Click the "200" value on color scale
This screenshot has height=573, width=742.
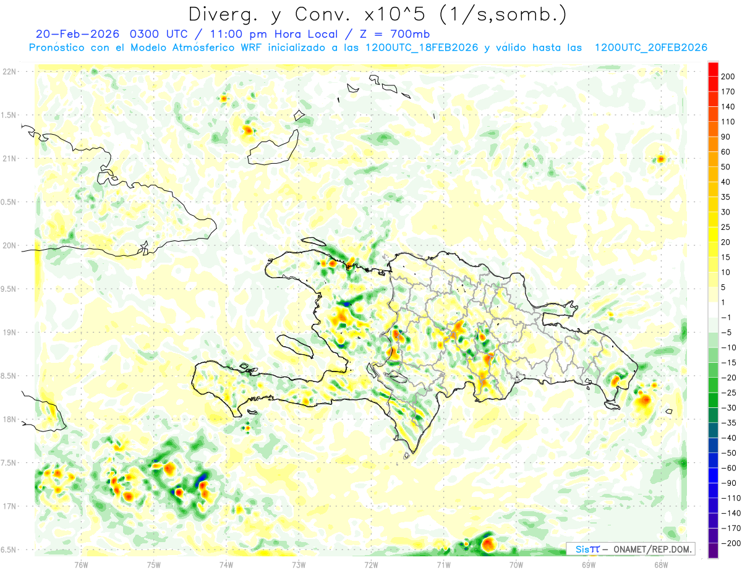tap(728, 77)
